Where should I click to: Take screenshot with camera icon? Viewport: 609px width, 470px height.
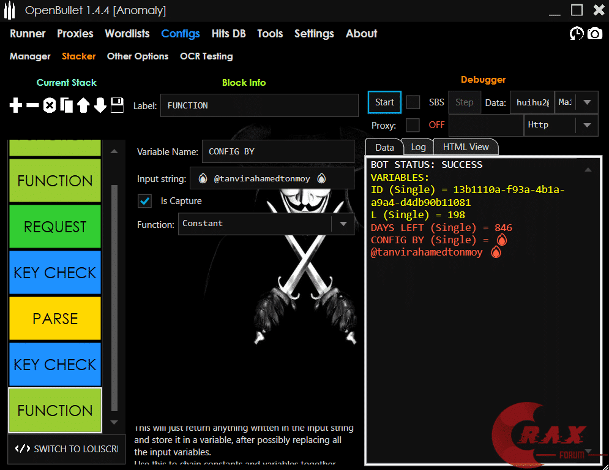click(x=595, y=34)
